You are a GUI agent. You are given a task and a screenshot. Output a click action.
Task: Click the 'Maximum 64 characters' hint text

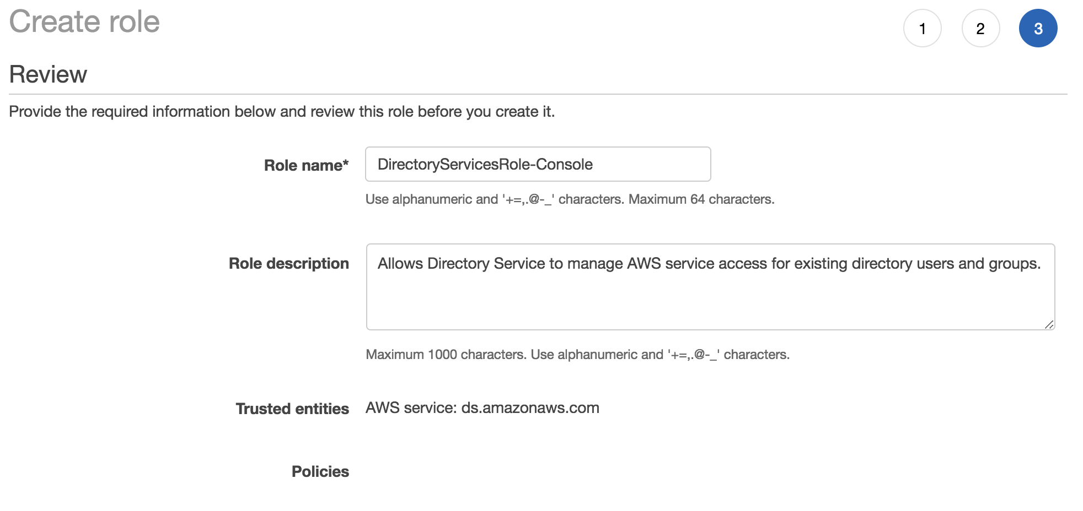pos(701,199)
